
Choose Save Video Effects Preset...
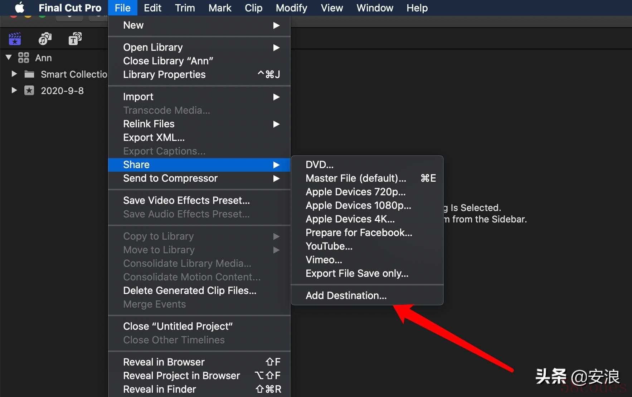tap(199, 201)
